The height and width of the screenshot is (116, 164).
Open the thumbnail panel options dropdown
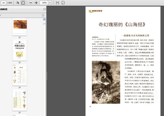(1, 15)
